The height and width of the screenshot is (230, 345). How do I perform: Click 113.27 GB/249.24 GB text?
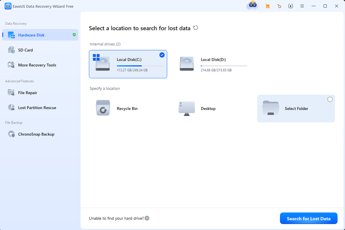click(132, 70)
